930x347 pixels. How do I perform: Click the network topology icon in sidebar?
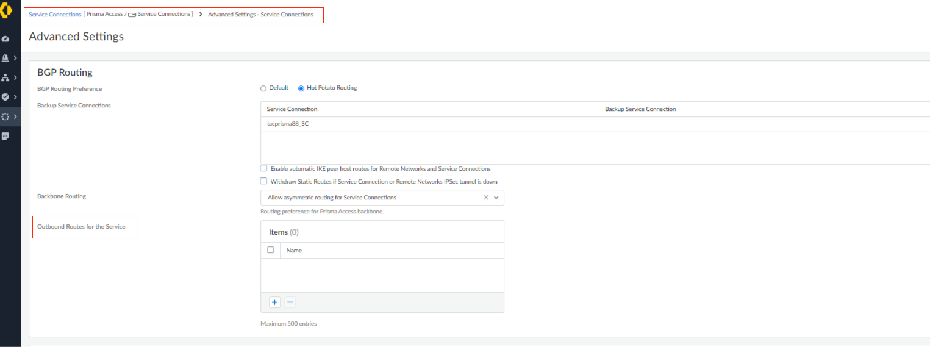click(5, 77)
